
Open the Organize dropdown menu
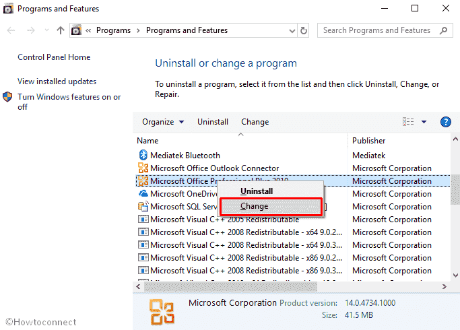click(163, 122)
